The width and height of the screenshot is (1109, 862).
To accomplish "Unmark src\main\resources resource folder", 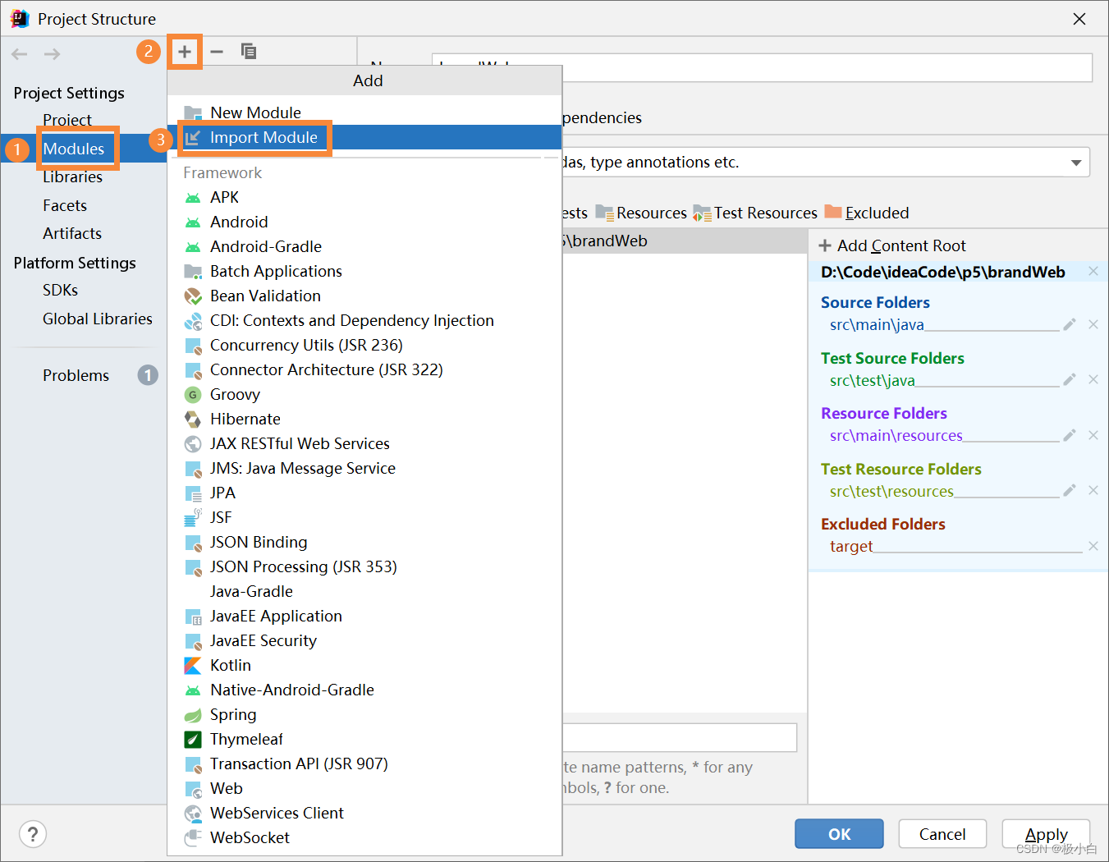I will click(x=1093, y=435).
